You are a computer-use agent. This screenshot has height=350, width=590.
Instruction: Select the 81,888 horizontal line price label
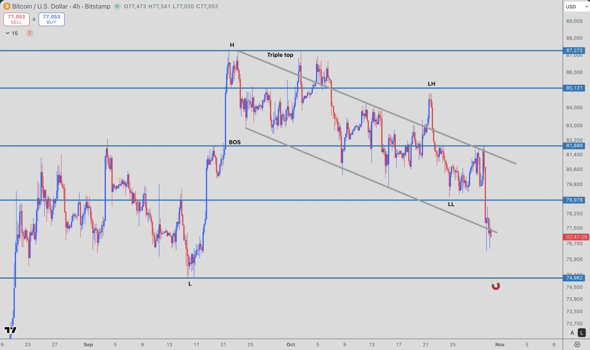(x=575, y=146)
